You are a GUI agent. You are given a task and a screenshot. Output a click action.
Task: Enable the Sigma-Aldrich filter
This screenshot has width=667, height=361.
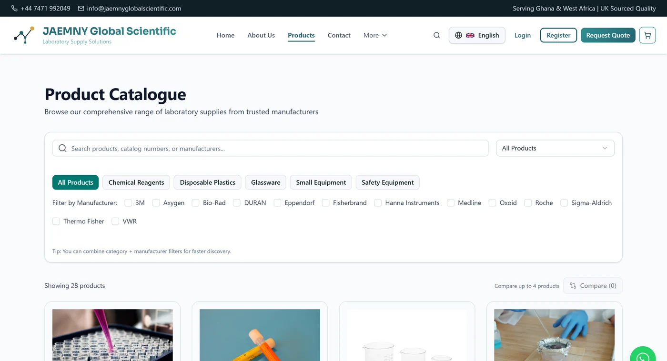point(564,203)
